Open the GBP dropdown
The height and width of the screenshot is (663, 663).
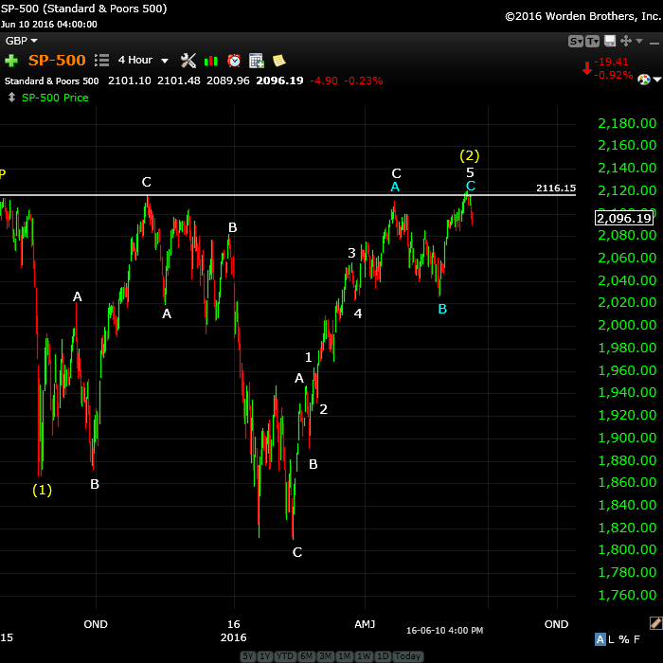tap(21, 41)
